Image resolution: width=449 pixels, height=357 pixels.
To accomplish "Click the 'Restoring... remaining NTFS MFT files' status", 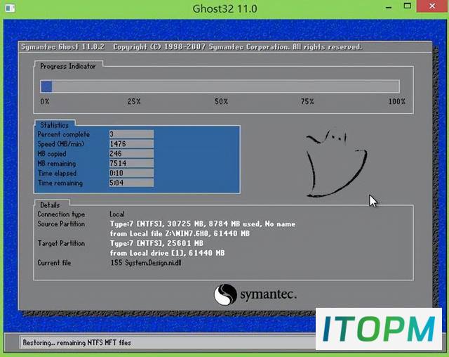I will [x=77, y=342].
